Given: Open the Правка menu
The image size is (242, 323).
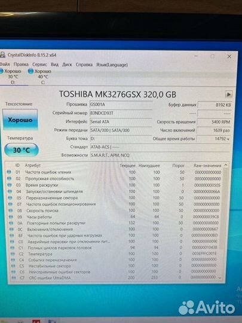Looking at the screenshot, I should point(21,64).
